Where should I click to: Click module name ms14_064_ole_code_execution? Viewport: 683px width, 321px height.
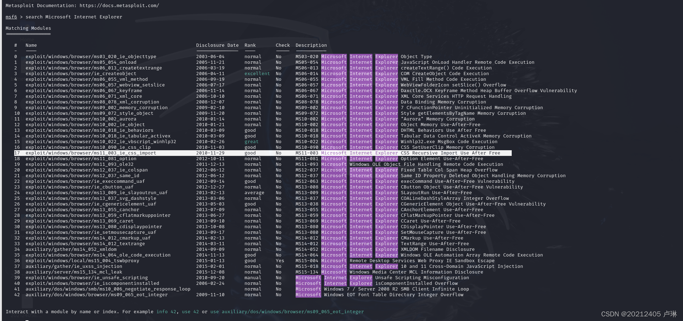tap(98, 255)
